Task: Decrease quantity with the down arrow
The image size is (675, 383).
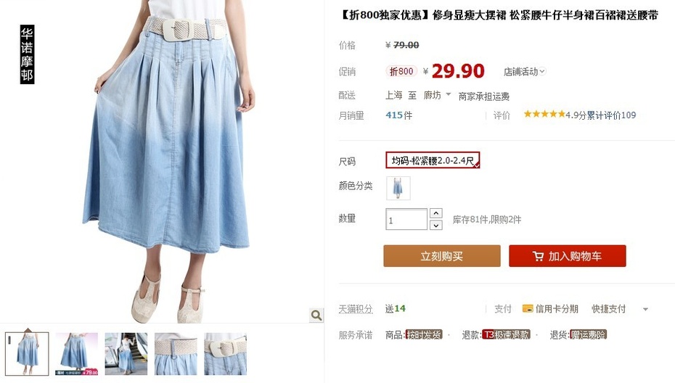Action: coord(436,225)
